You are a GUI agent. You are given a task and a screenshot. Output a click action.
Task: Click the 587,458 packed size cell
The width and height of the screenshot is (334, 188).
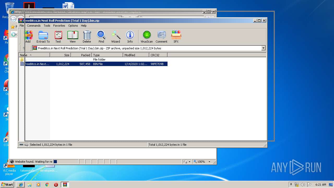click(x=85, y=64)
